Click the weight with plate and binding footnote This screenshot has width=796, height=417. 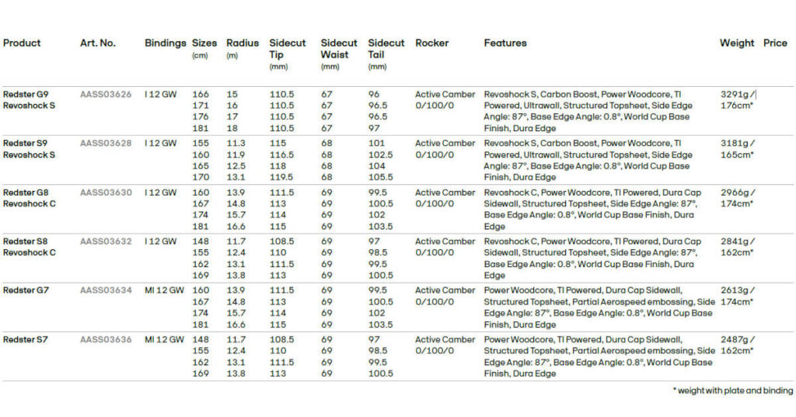click(x=732, y=391)
